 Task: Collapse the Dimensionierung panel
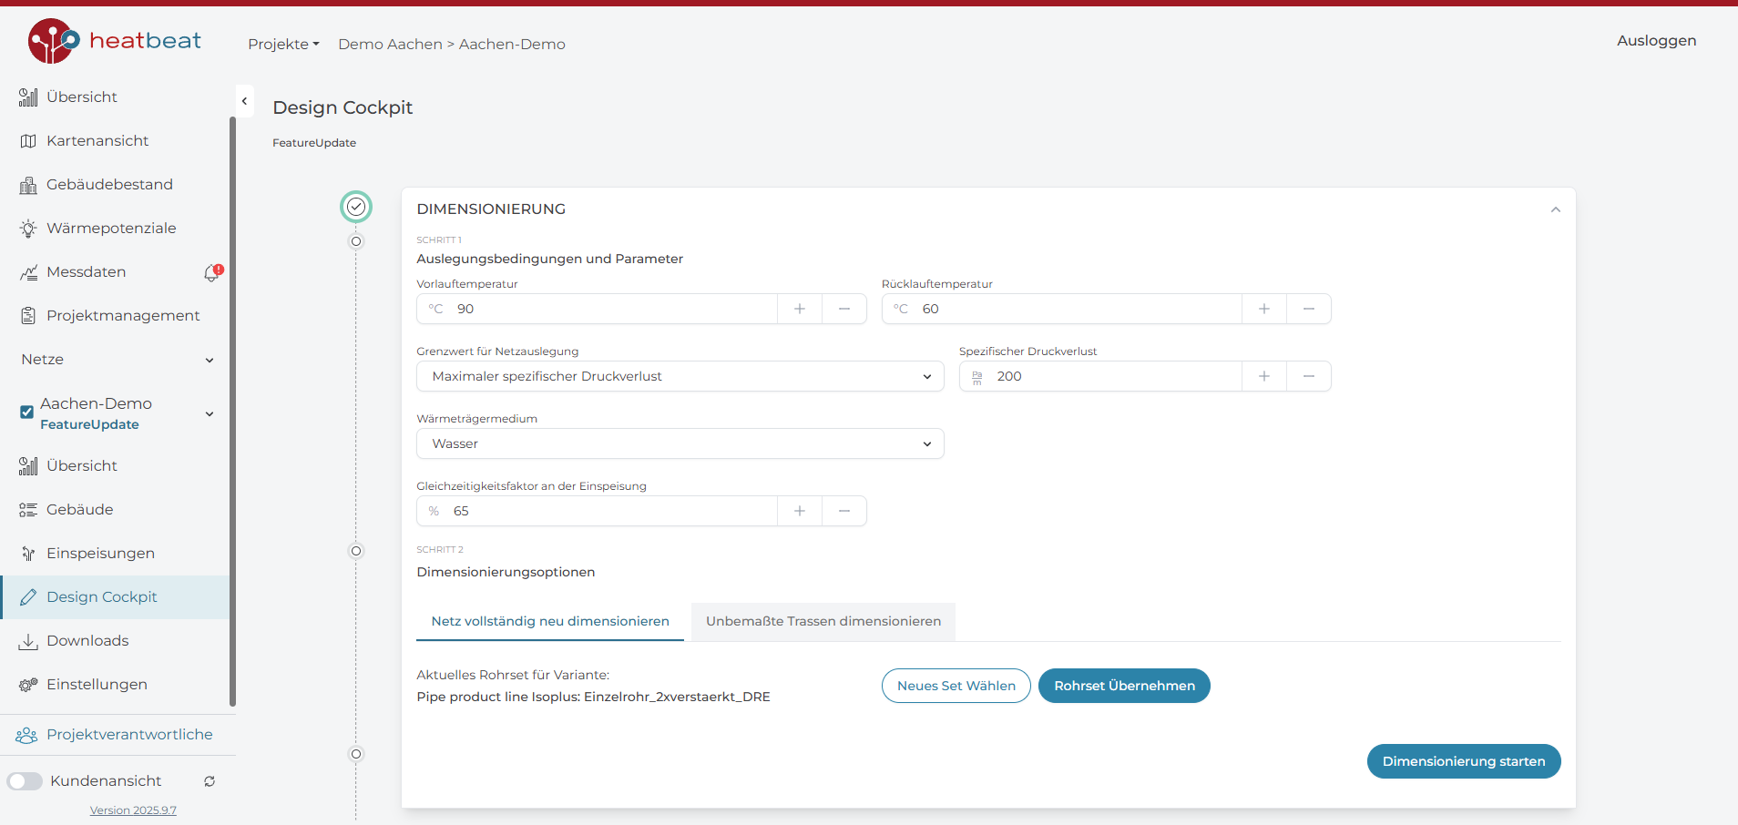tap(1555, 209)
